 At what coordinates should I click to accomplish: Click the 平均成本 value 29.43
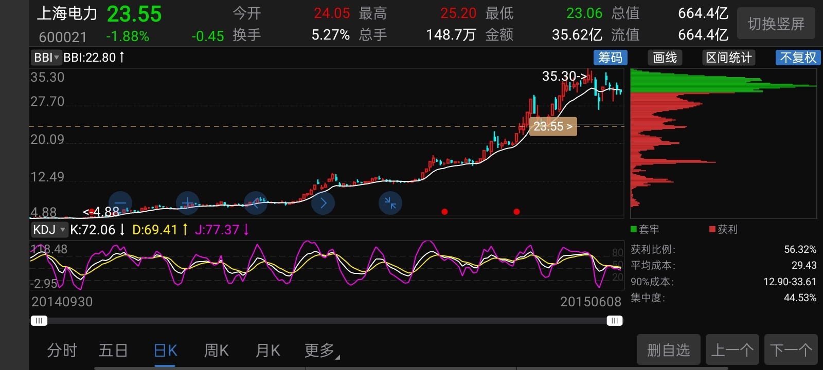point(804,265)
